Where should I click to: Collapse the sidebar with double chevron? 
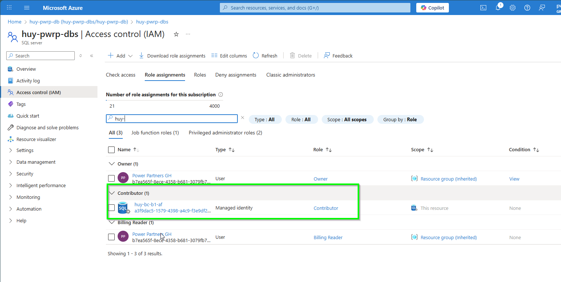tap(92, 56)
